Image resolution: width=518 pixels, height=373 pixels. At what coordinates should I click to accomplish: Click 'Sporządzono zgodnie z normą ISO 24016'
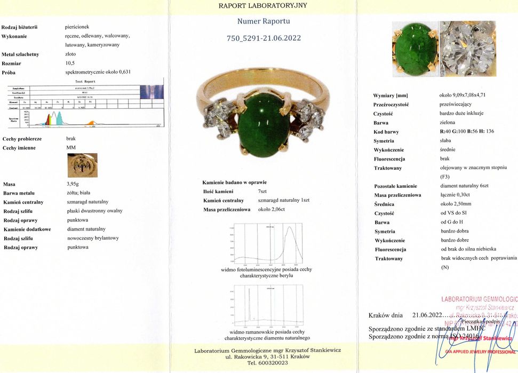pyautogui.click(x=424, y=337)
